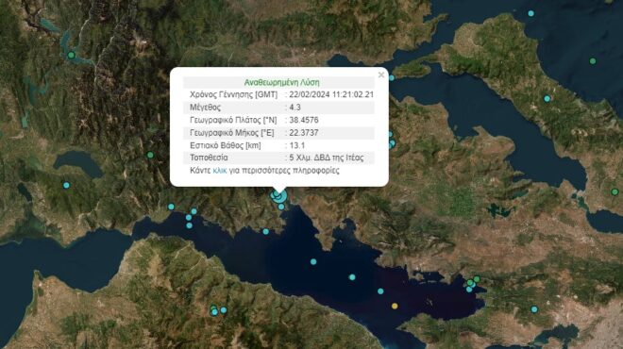Click the 'Γεωγραφικό Πλάτος [°N]' label
Screen dimensions: 623x349
click(x=233, y=120)
